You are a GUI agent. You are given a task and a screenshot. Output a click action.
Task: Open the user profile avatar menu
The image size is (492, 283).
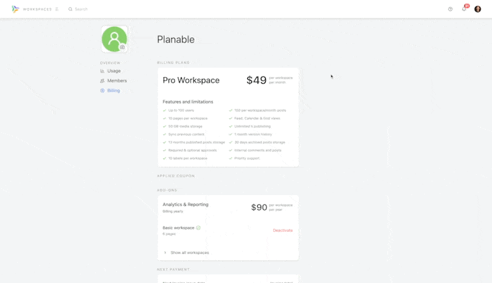point(478,9)
